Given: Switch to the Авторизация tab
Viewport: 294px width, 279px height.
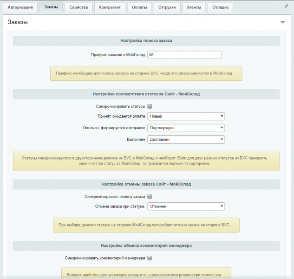Looking at the screenshot, I should (x=20, y=7).
